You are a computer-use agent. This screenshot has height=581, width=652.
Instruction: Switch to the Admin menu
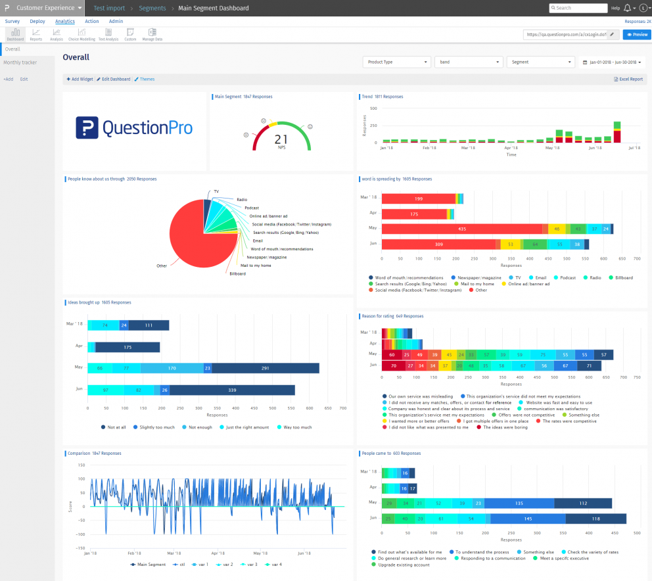click(x=116, y=21)
